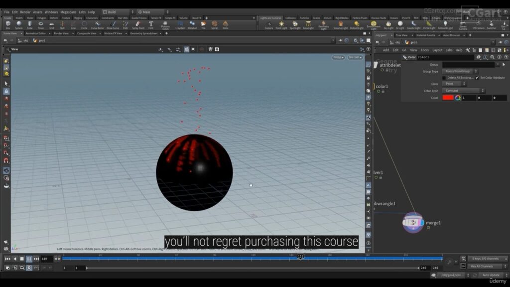Select the Torus shelf tool
This screenshot has width=510, height=287.
[x=41, y=25]
